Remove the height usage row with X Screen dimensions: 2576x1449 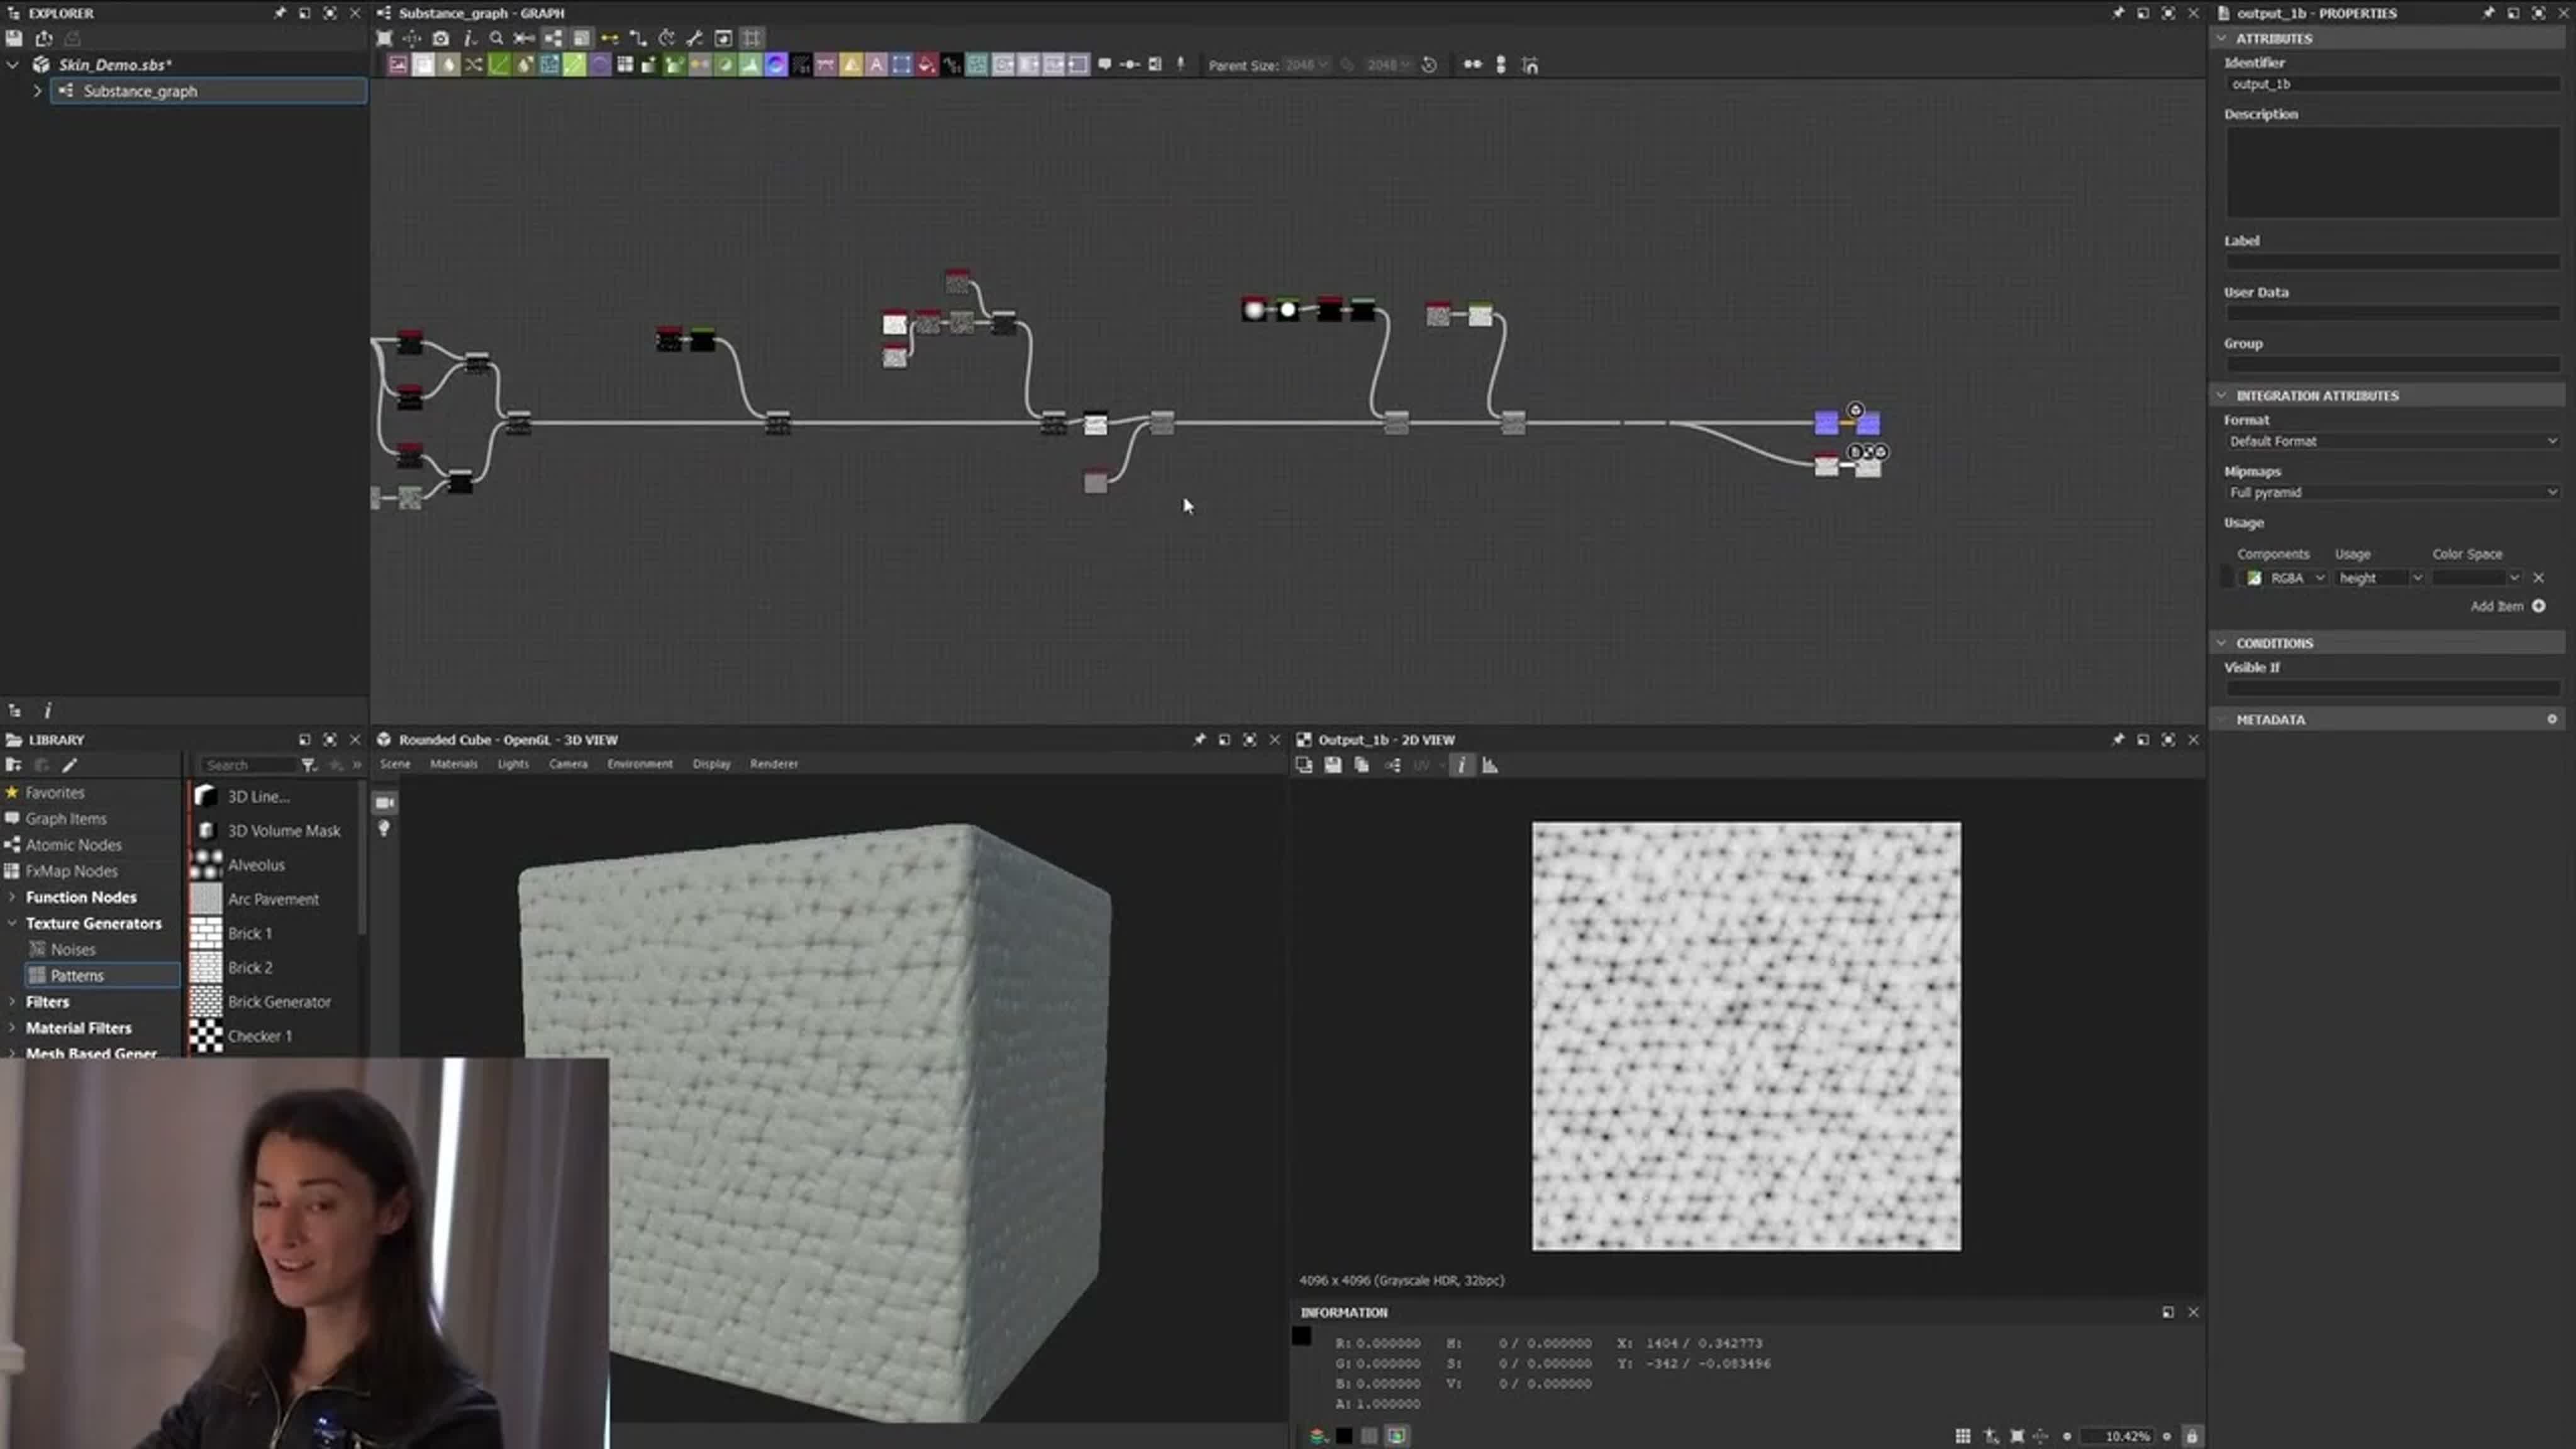tap(2538, 578)
